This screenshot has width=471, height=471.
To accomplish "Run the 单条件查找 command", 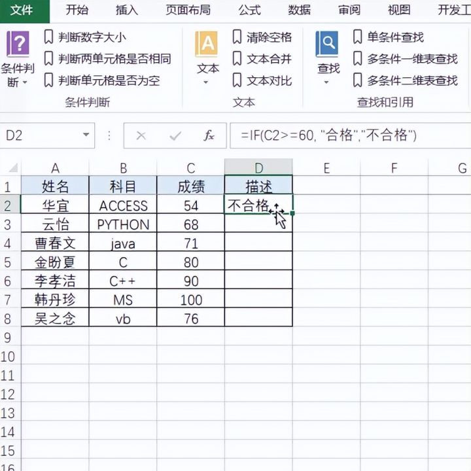I will (395, 37).
